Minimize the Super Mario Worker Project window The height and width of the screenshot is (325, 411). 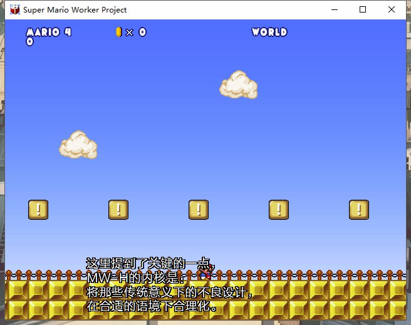tap(335, 9)
